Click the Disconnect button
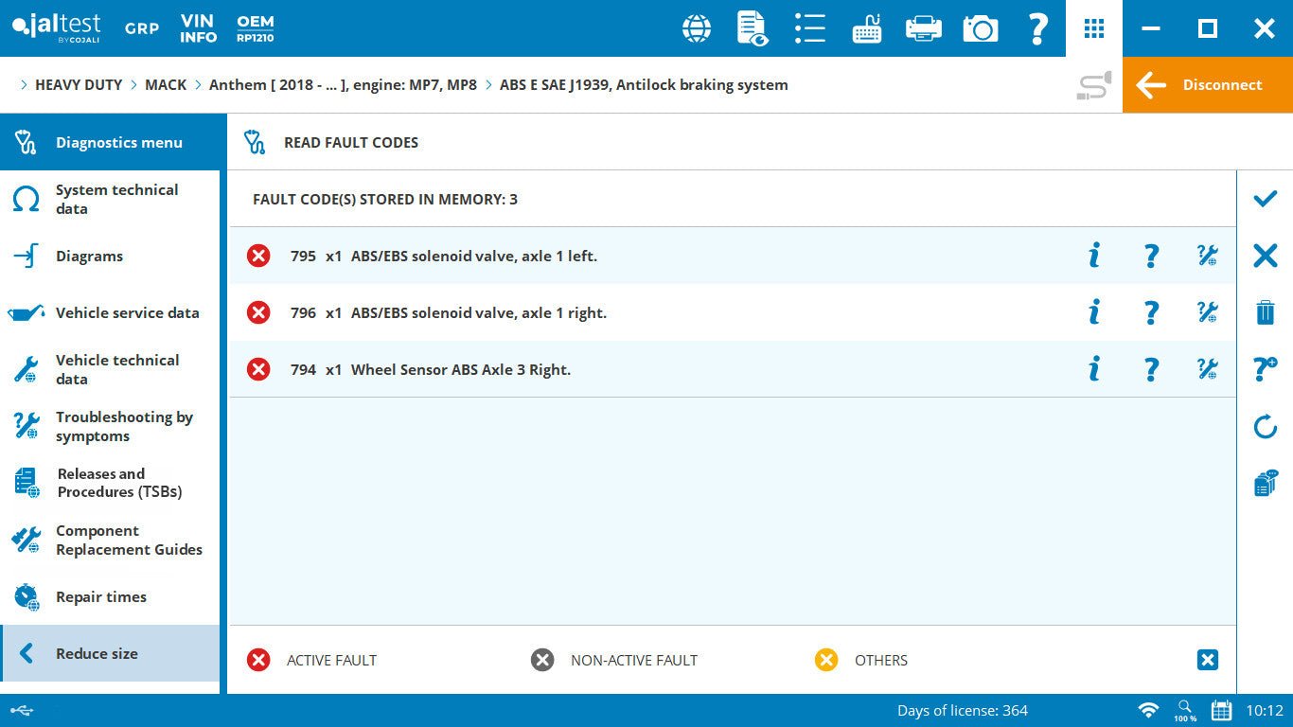This screenshot has height=727, width=1293. pos(1207,85)
